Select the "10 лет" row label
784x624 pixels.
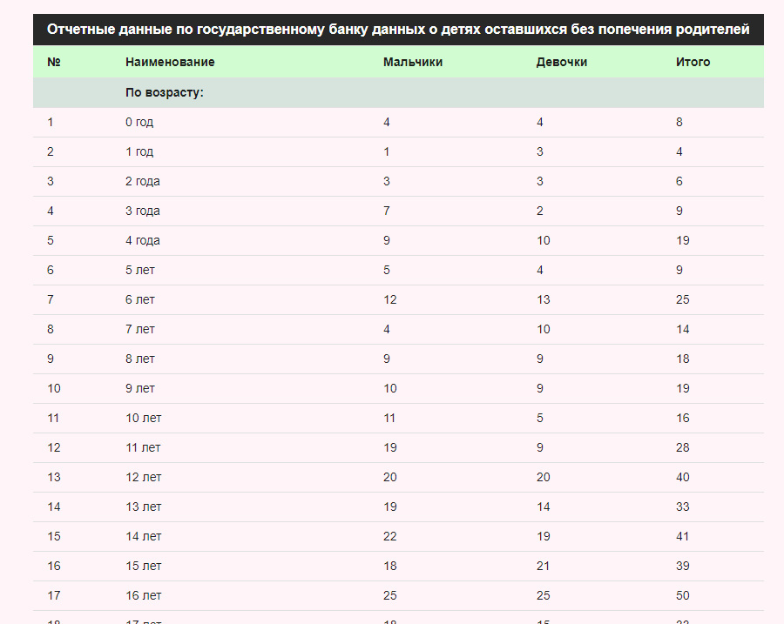[144, 418]
